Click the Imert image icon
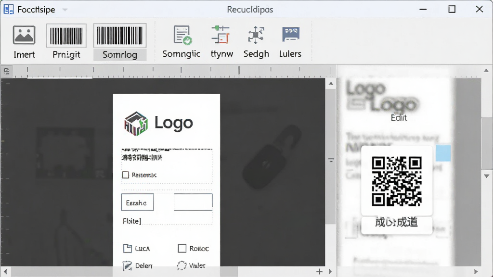 point(24,35)
